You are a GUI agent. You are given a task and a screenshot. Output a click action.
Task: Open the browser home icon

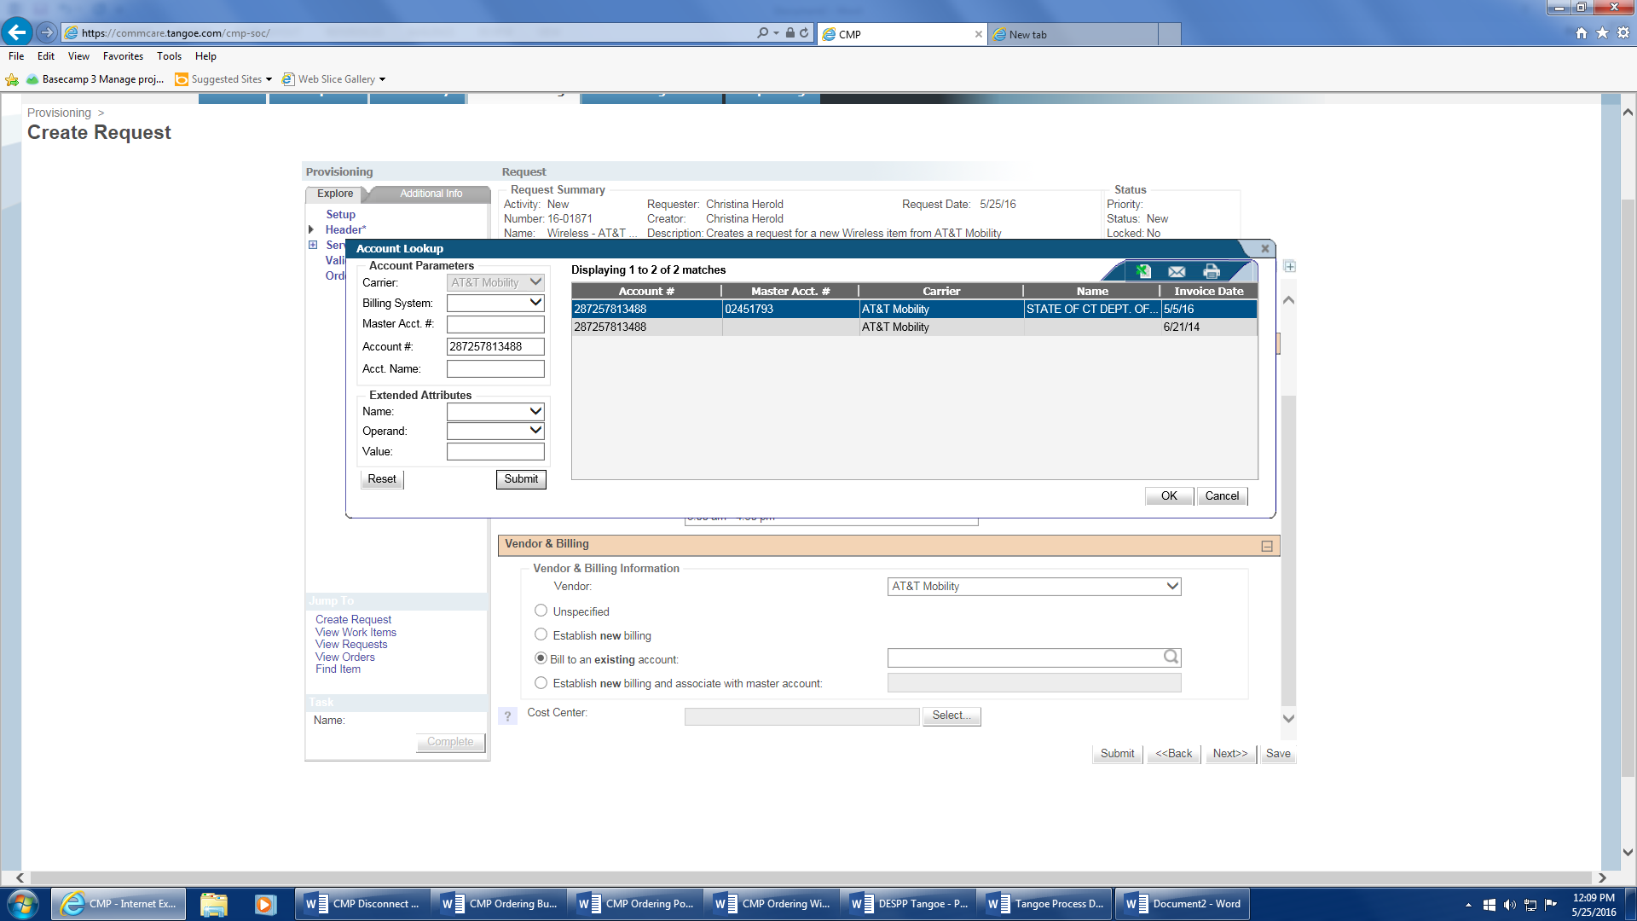click(1581, 33)
